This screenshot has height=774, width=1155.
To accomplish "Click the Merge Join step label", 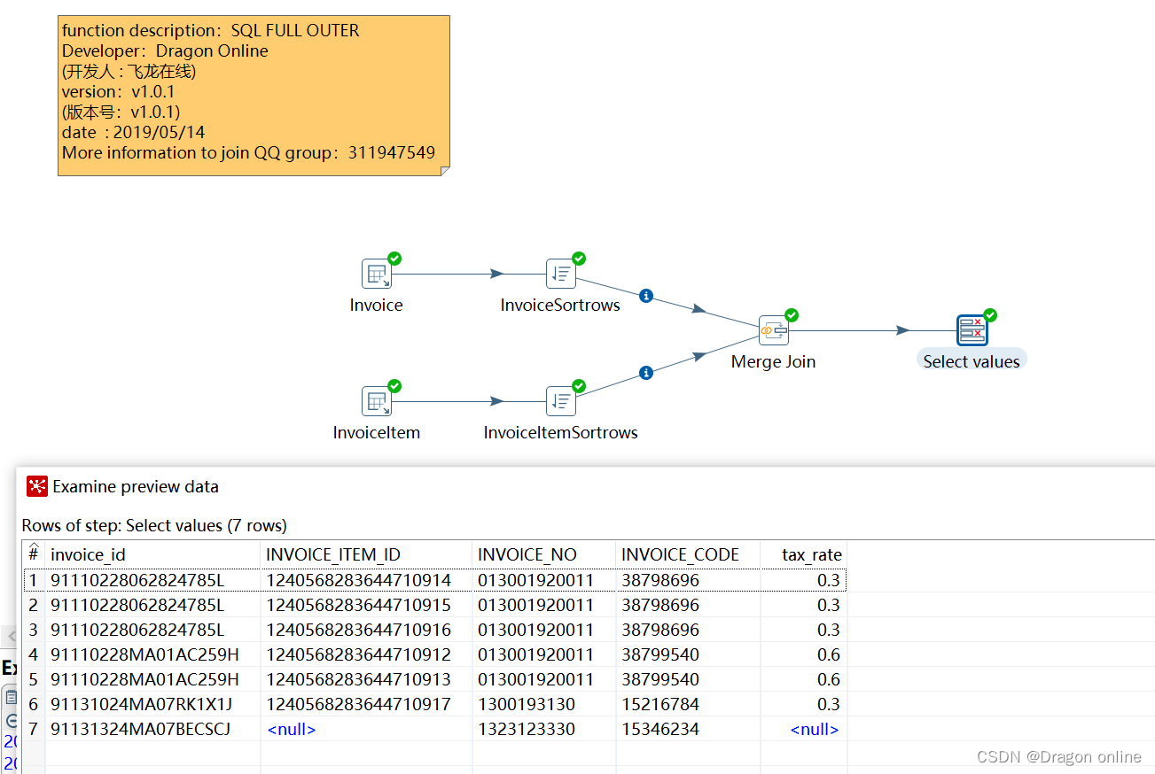I will click(x=773, y=362).
